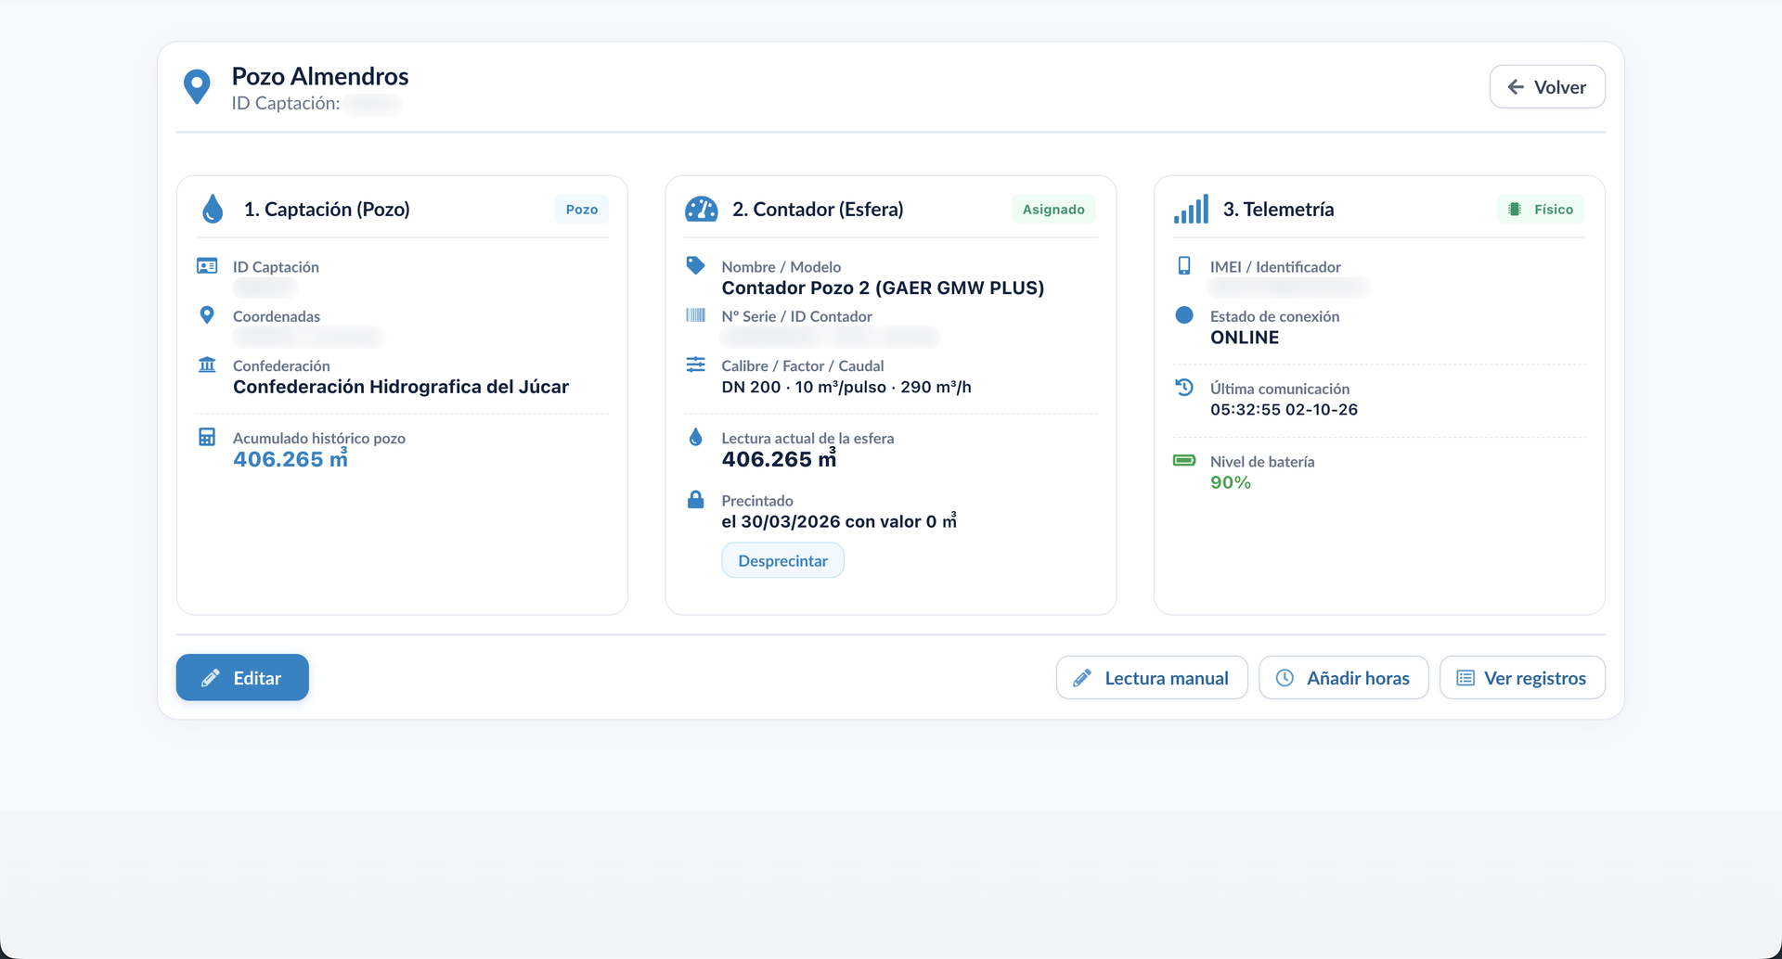Click the sliders icon next to Calibre / Factor
This screenshot has height=959, width=1782.
pyautogui.click(x=695, y=364)
